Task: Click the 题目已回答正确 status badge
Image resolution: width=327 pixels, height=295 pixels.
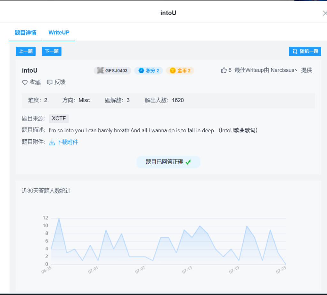Action: pos(168,162)
